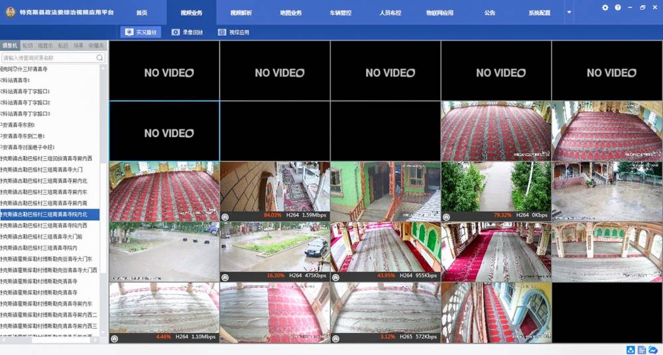Open the 视频解析 menu tab
Viewport: 663px width, 355px height.
click(x=241, y=13)
